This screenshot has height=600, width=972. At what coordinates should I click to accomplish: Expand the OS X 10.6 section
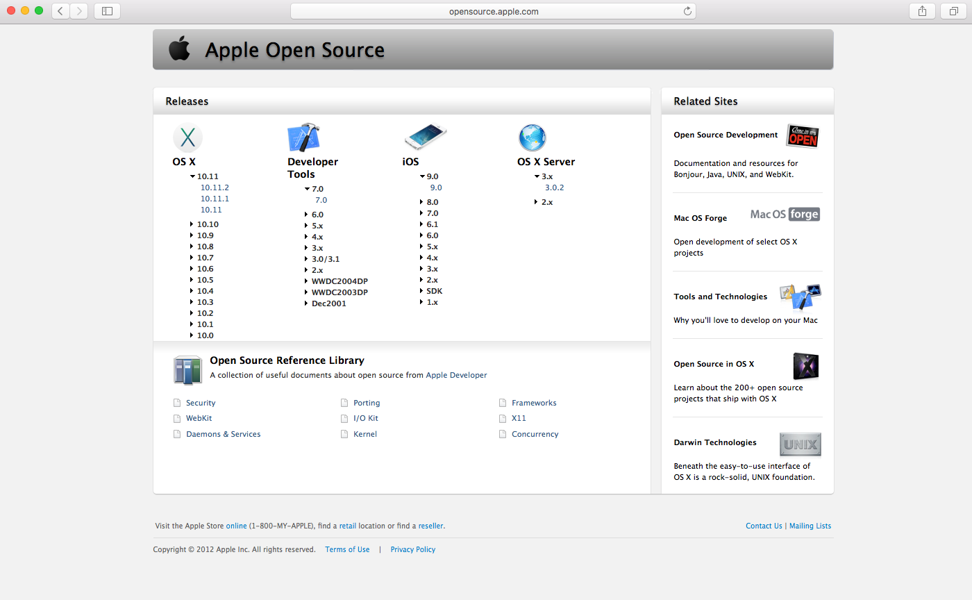[x=192, y=269]
